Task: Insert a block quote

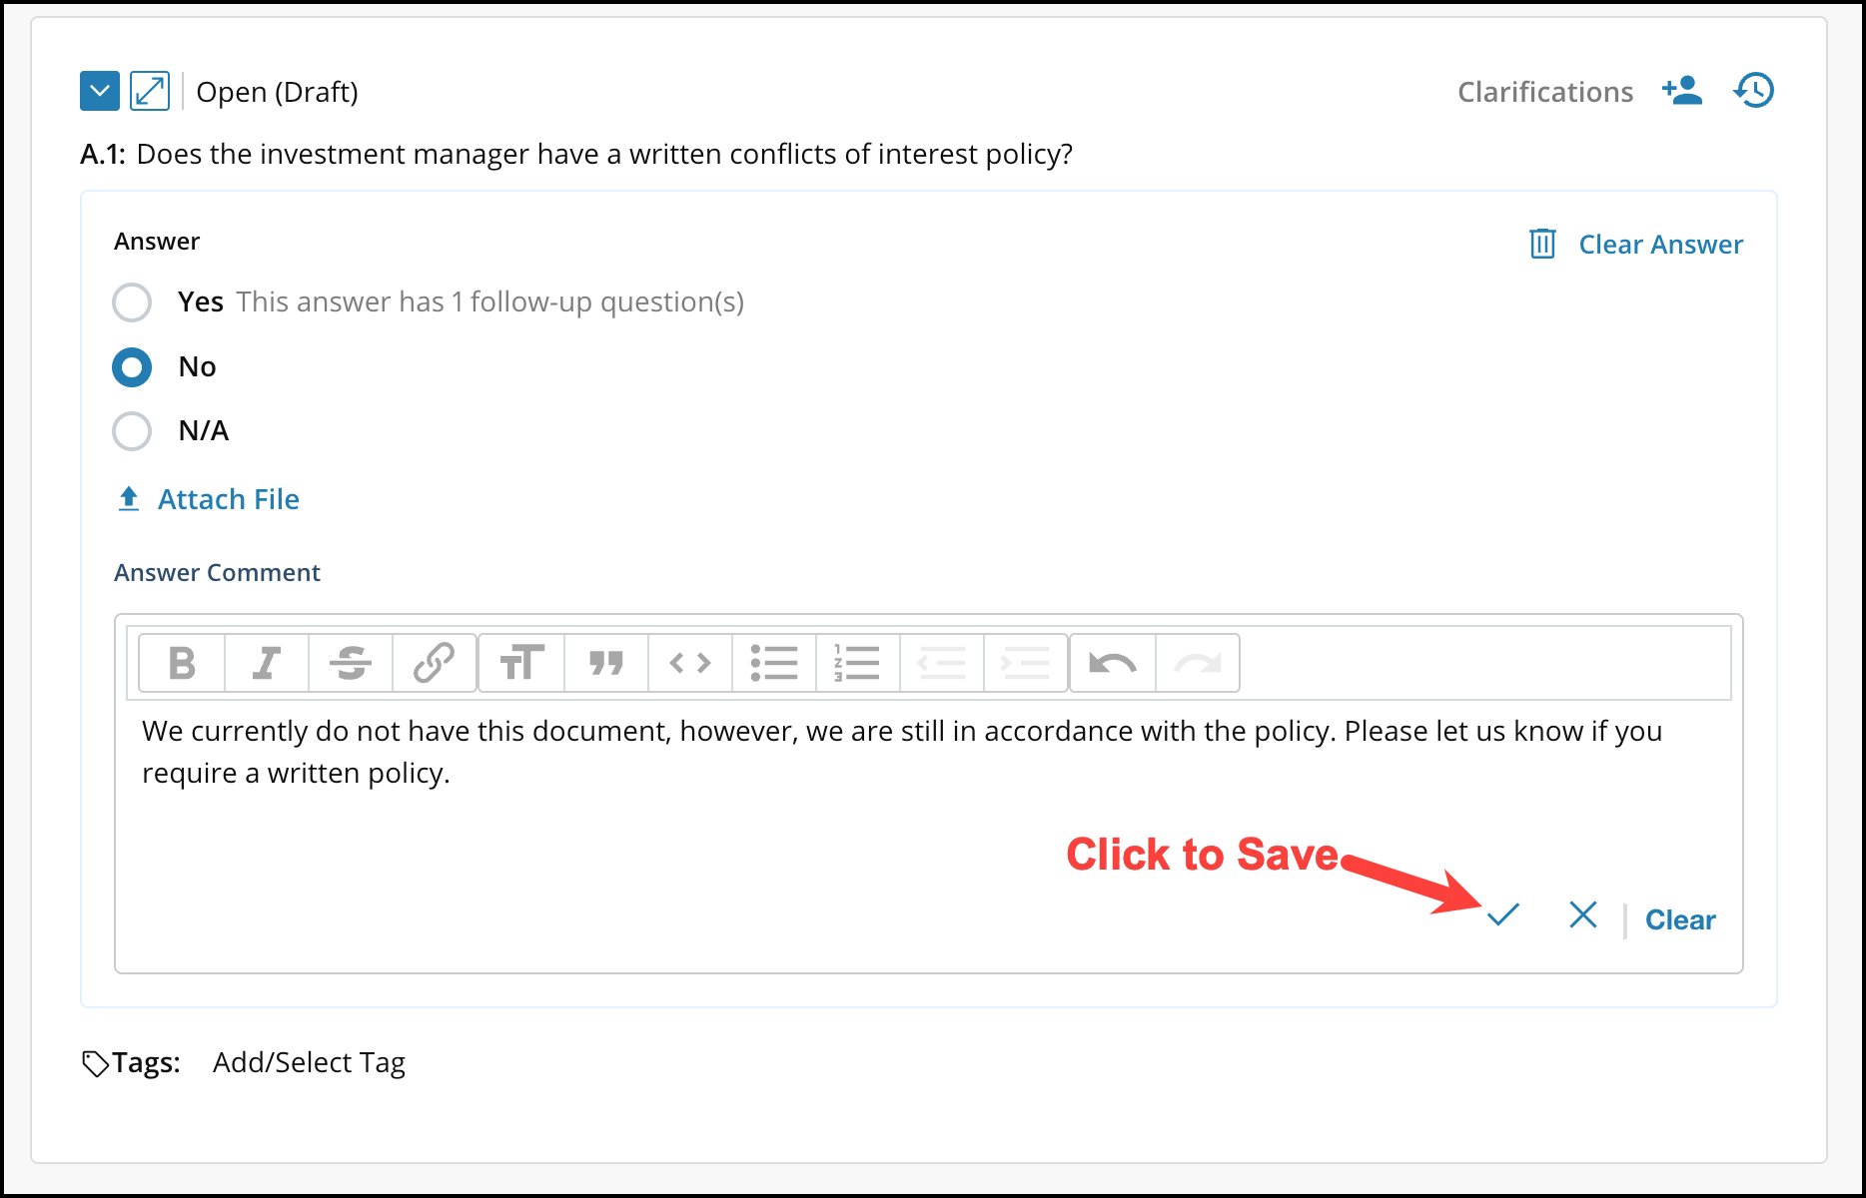Action: pyautogui.click(x=606, y=663)
